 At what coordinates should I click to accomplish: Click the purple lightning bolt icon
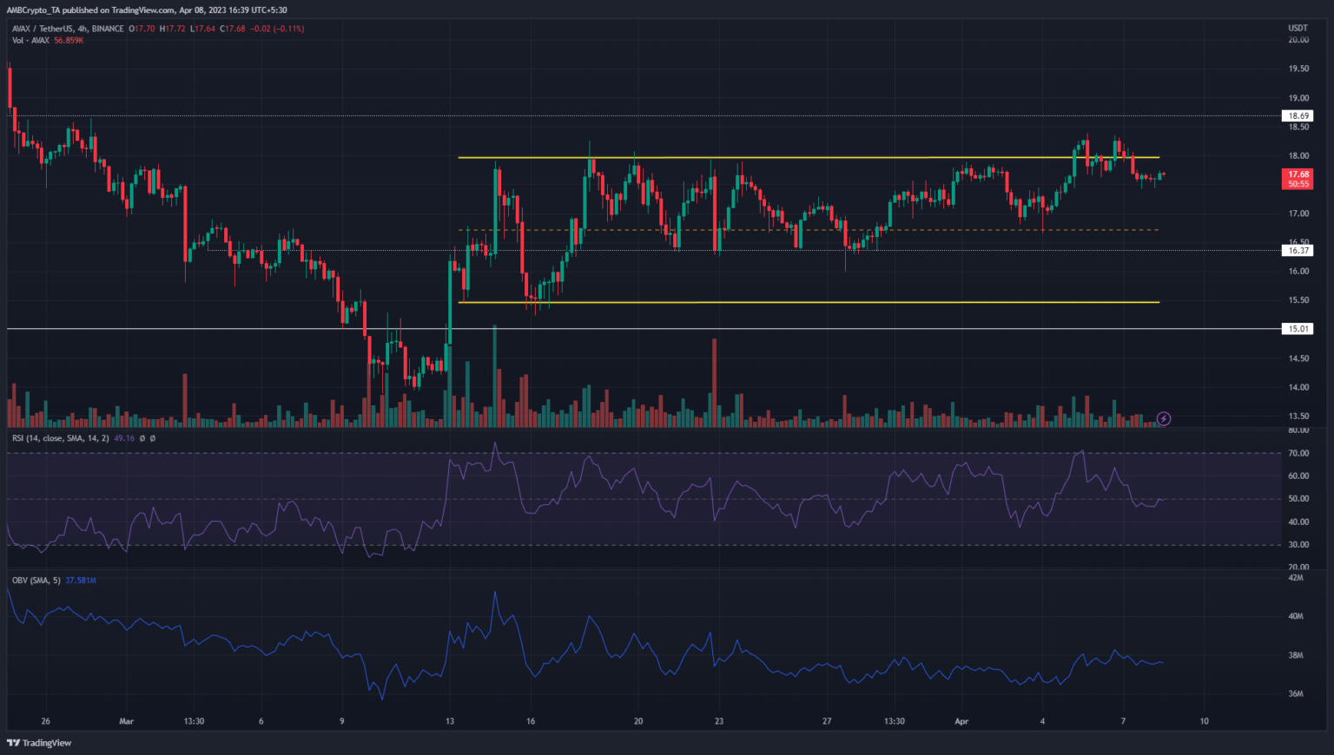click(x=1164, y=418)
